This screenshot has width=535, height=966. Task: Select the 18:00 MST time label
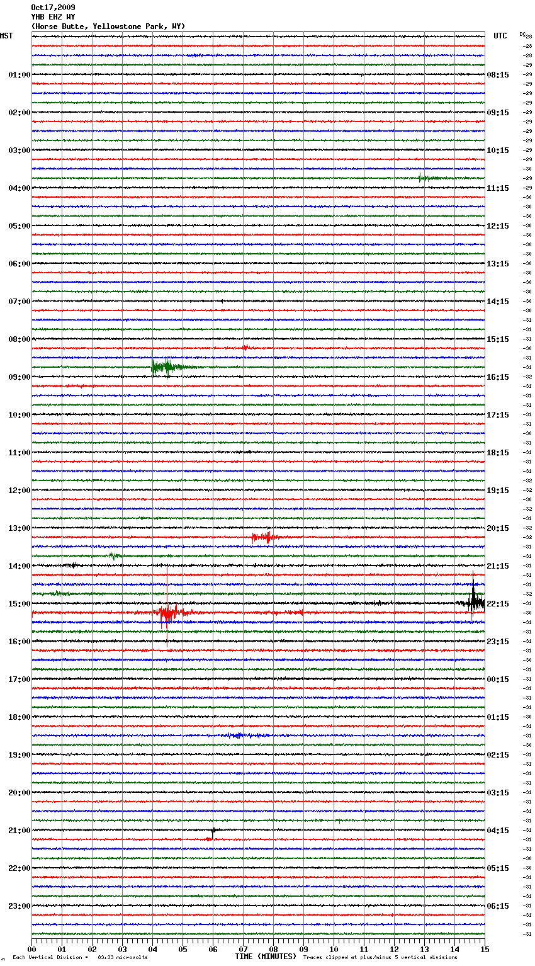(x=20, y=717)
